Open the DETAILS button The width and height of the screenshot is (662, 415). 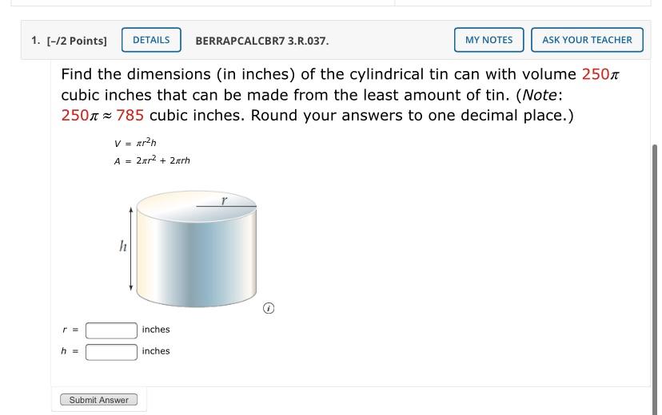[151, 40]
